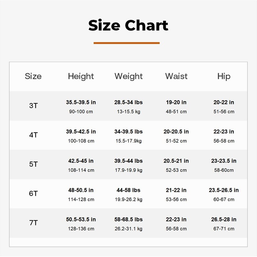Select the Waist column header
Viewport: 257px width, 257px height.
pos(176,76)
